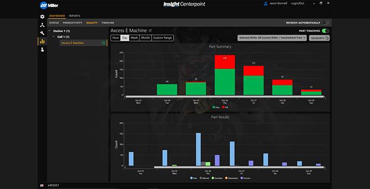Click the refresh icon beside Axcess E Machine title
The image size is (370, 189).
[x=150, y=31]
